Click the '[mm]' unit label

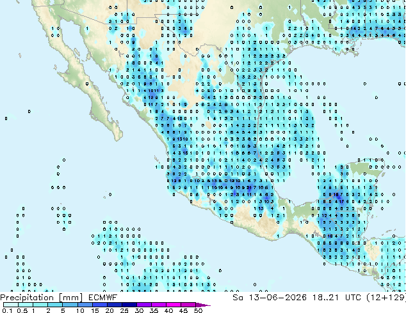tap(70, 298)
